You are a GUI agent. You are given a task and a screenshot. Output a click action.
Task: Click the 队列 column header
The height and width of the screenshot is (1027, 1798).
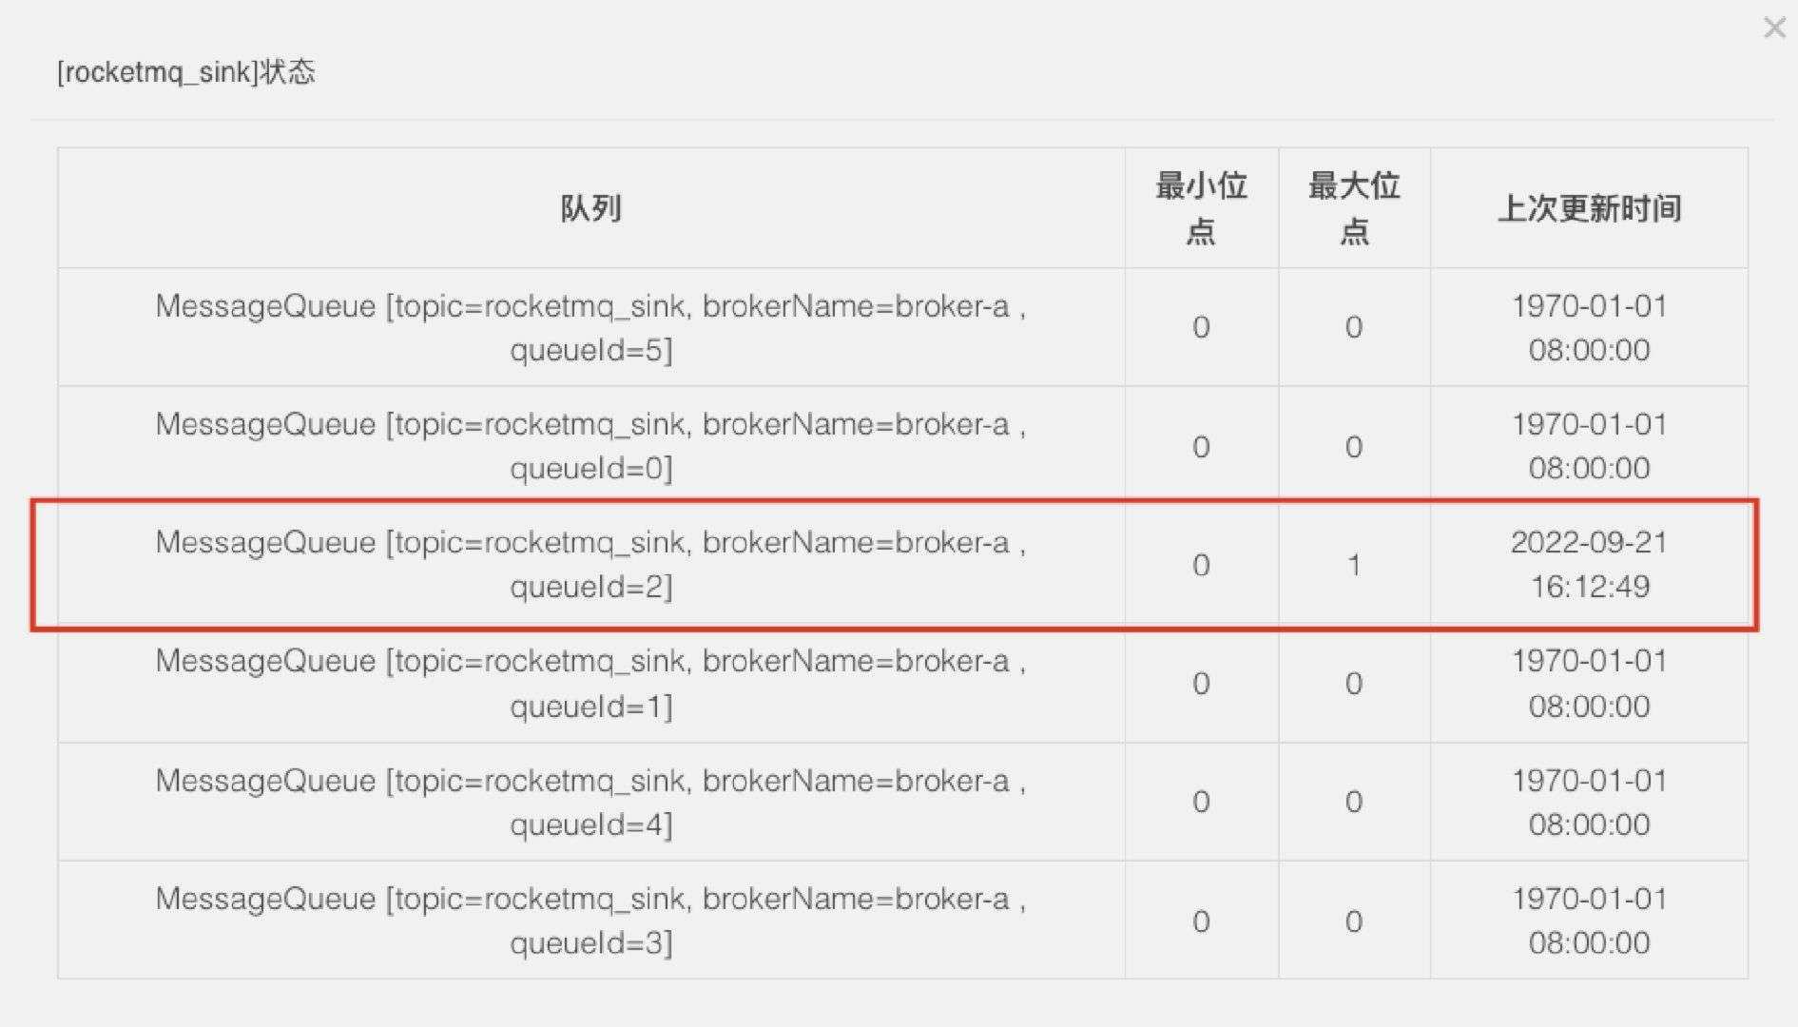tap(590, 208)
